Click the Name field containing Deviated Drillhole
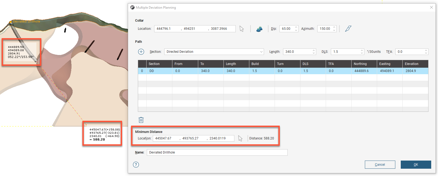 pos(217,152)
